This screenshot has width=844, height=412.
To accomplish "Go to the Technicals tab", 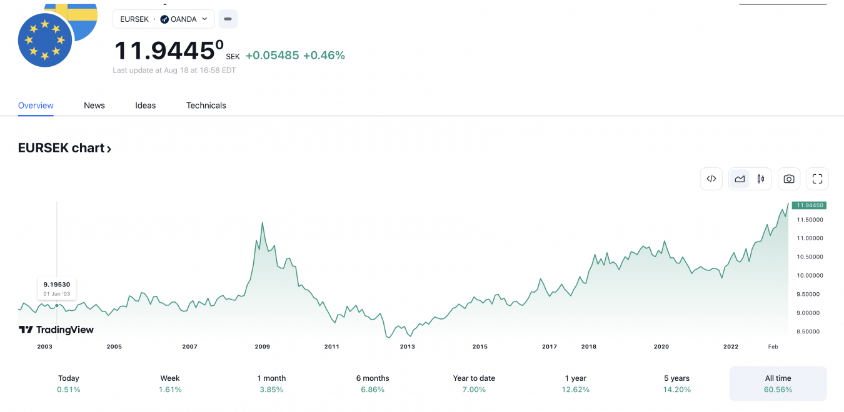I will click(x=206, y=105).
